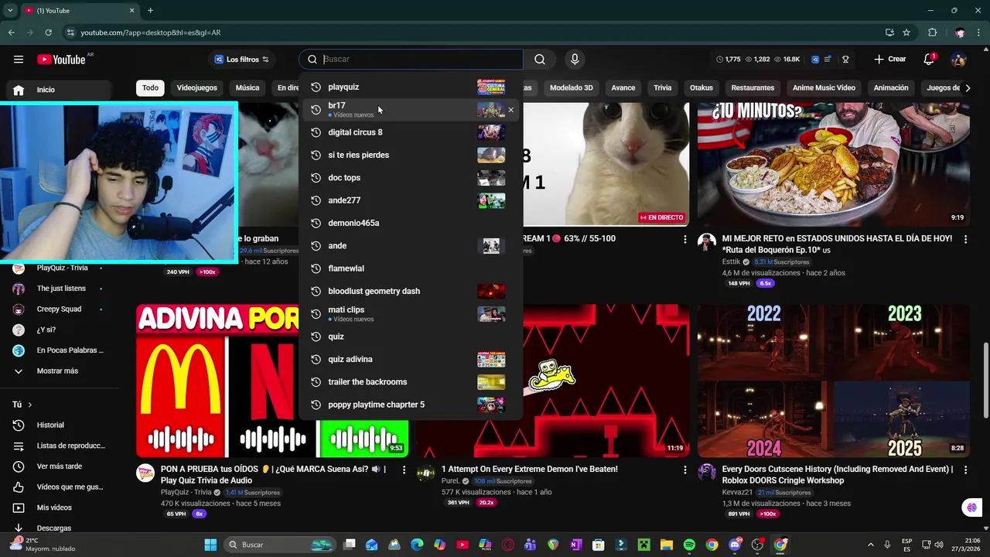Choose the digital circus 8 suggestion
Screen dimensions: 990x557
click(x=411, y=132)
